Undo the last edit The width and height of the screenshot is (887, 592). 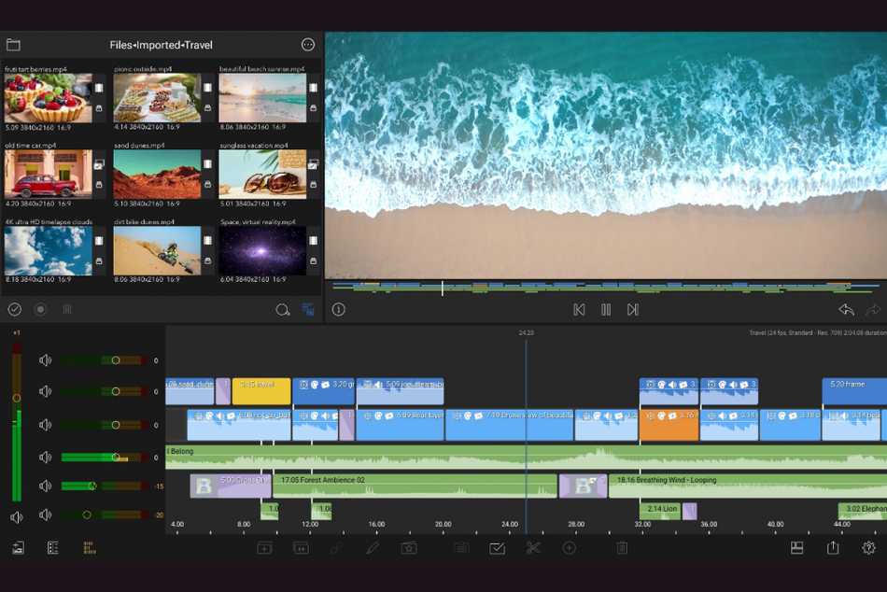(x=846, y=310)
